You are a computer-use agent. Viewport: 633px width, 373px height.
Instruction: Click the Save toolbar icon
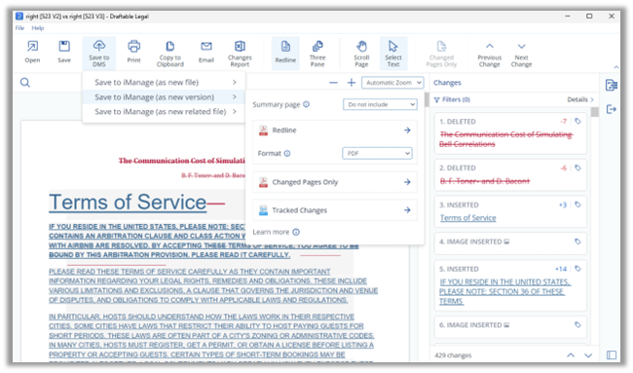[64, 52]
